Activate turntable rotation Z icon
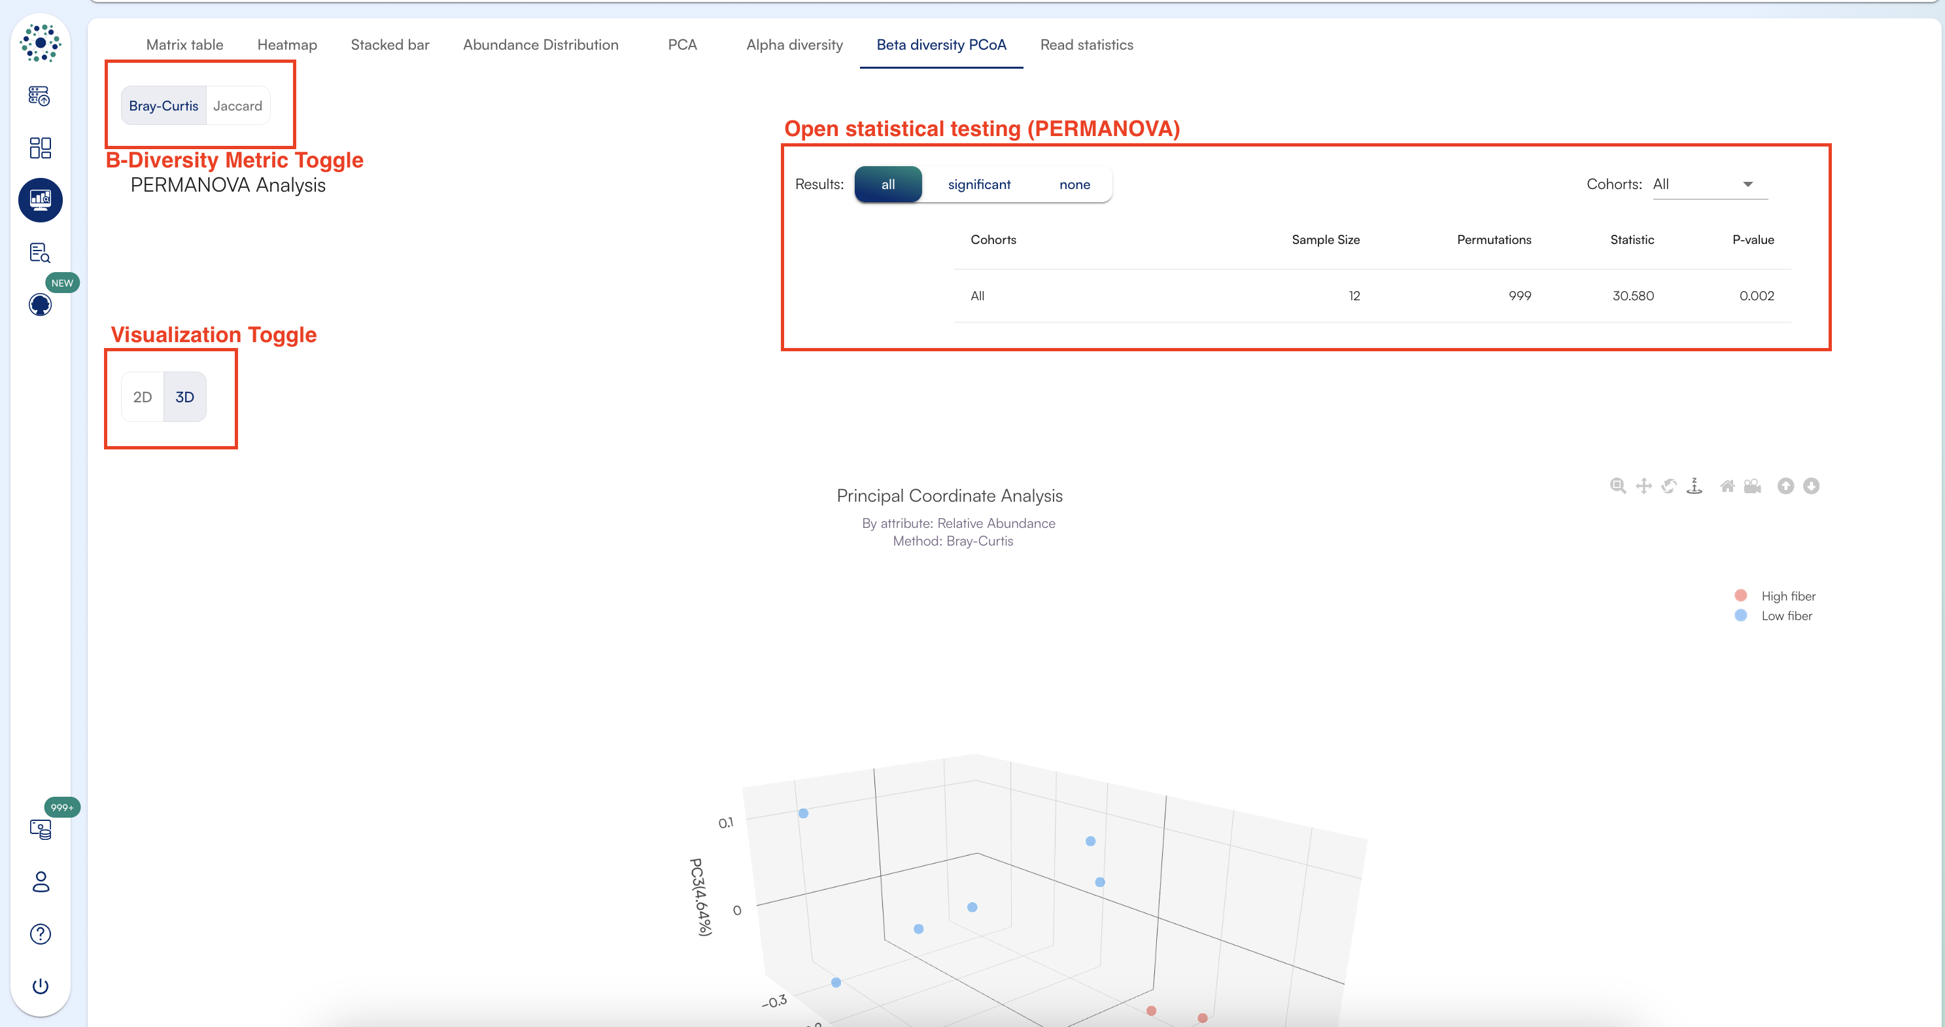The height and width of the screenshot is (1027, 1945). [x=1695, y=485]
